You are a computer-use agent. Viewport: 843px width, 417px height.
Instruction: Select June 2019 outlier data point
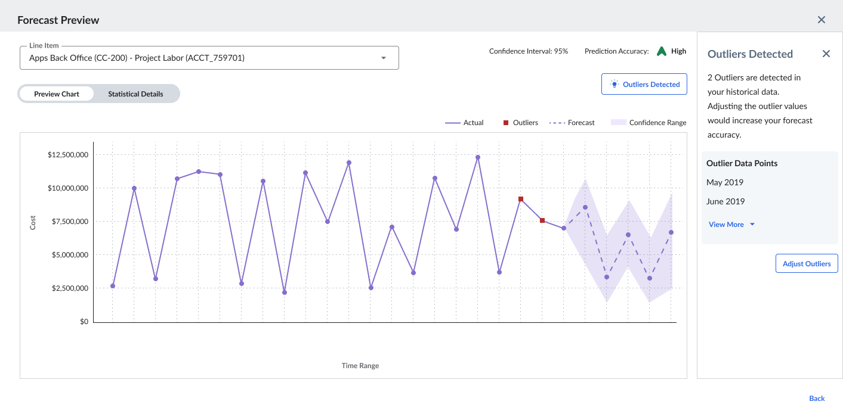click(725, 201)
